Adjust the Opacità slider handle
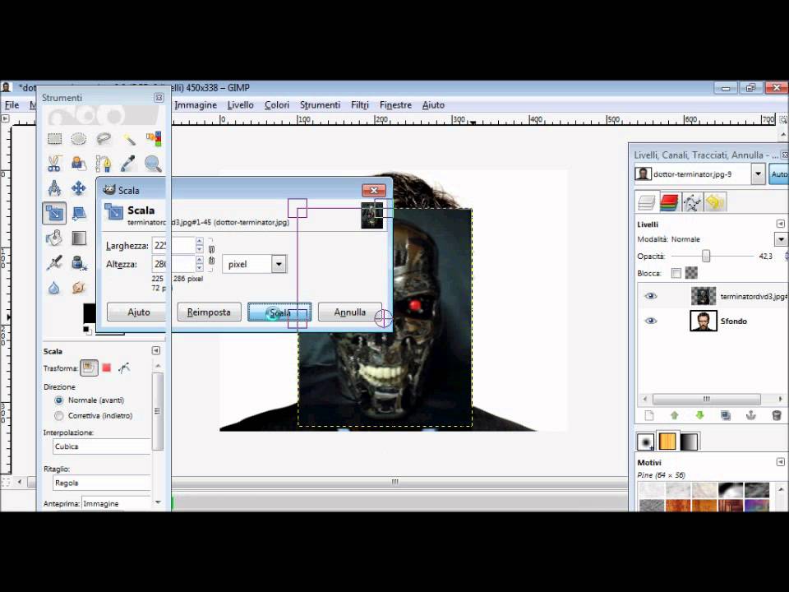 706,257
